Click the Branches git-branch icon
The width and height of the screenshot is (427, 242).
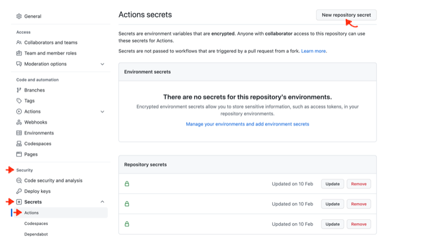pyautogui.click(x=19, y=90)
